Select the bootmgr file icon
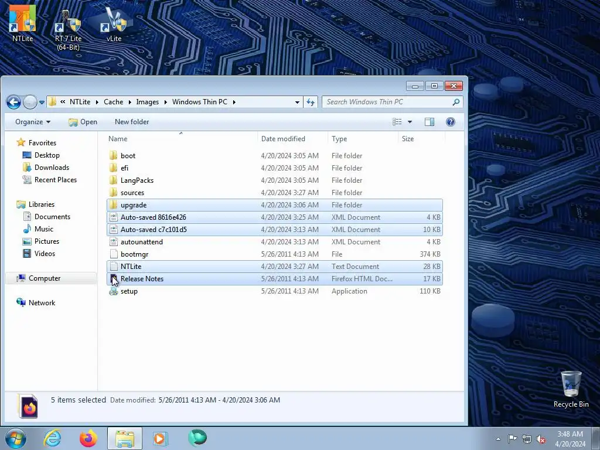This screenshot has height=450, width=600. click(x=113, y=254)
